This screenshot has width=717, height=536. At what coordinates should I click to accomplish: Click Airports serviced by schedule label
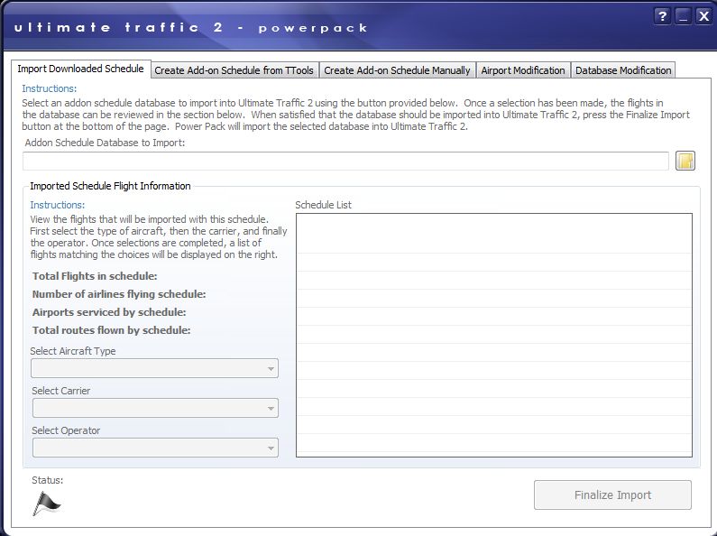109,312
